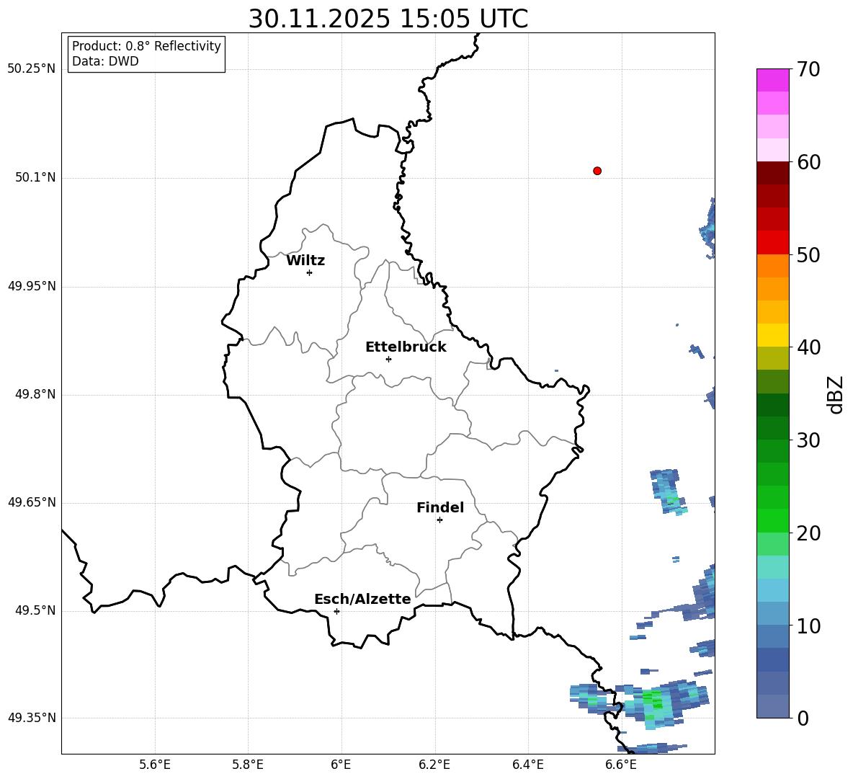The height and width of the screenshot is (779, 853).
Task: Click the Product: 0.8° Reflectivity text
Action: coord(146,46)
